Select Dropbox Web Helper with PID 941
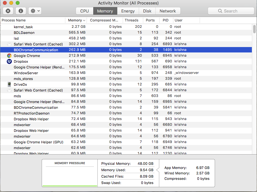 click(126, 131)
